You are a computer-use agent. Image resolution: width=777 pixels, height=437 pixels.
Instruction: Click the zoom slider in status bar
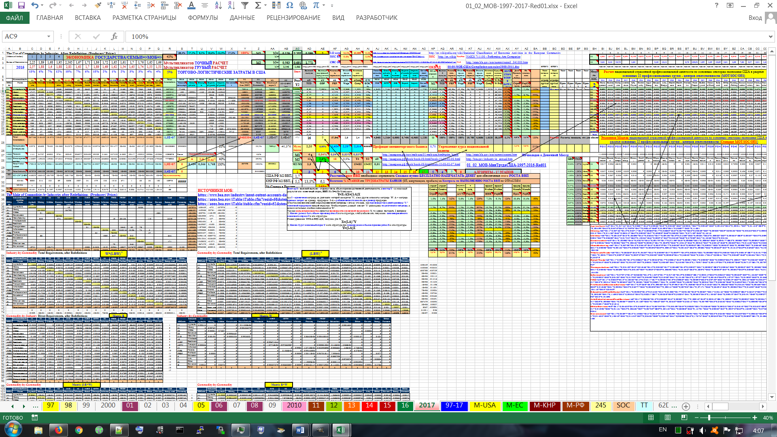(709, 418)
